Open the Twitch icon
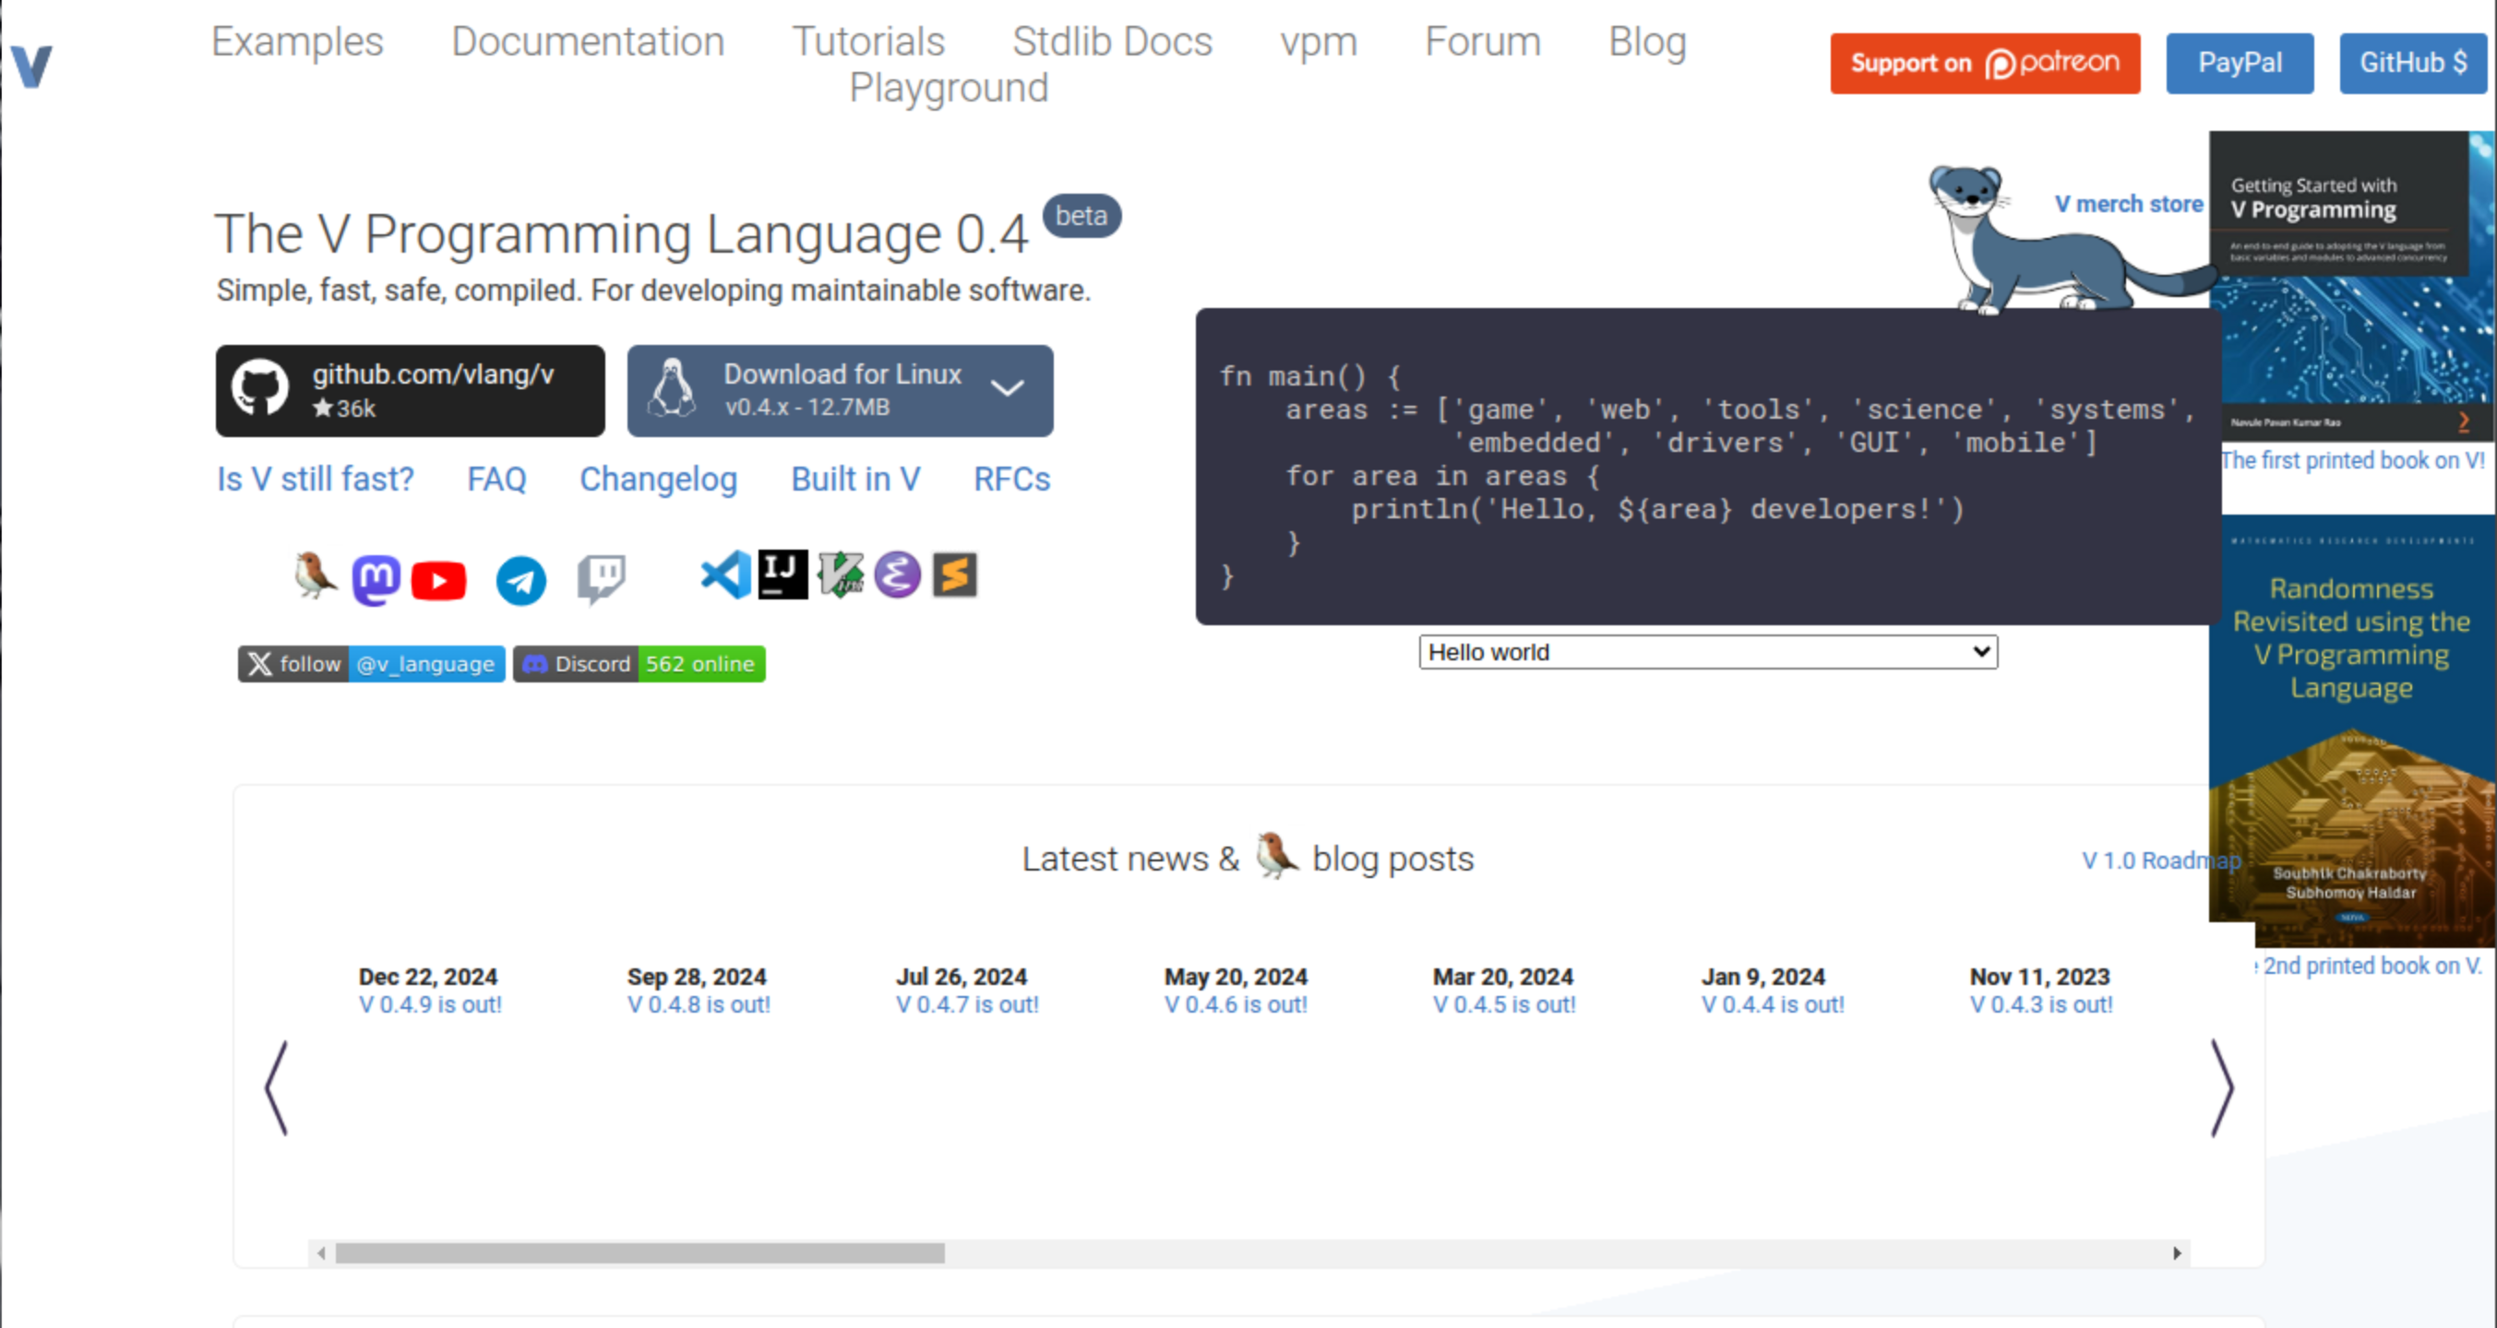2497x1328 pixels. click(602, 580)
